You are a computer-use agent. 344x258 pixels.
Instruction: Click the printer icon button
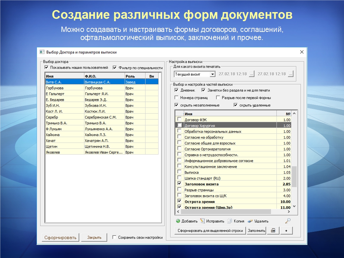click(x=273, y=230)
